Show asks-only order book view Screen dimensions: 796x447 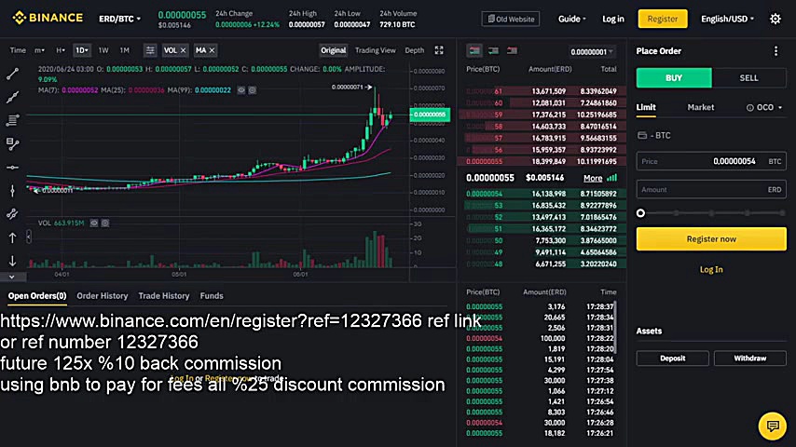click(512, 50)
